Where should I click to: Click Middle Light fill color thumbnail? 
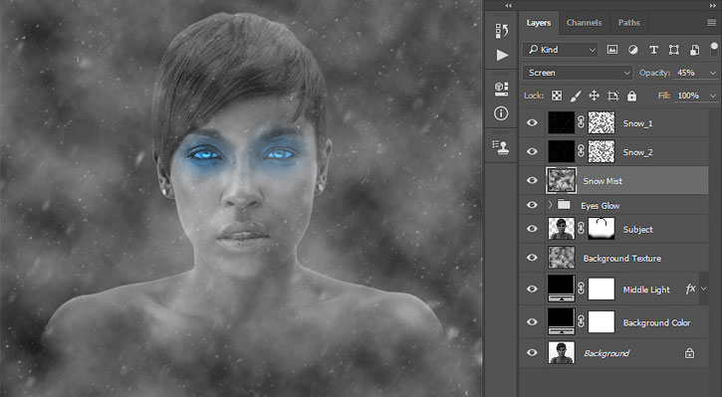pos(562,289)
